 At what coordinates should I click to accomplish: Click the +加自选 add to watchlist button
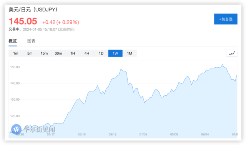[x=226, y=19]
